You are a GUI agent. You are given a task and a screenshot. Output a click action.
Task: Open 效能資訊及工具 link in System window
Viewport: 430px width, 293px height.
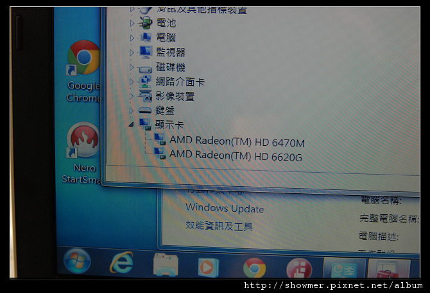[219, 226]
